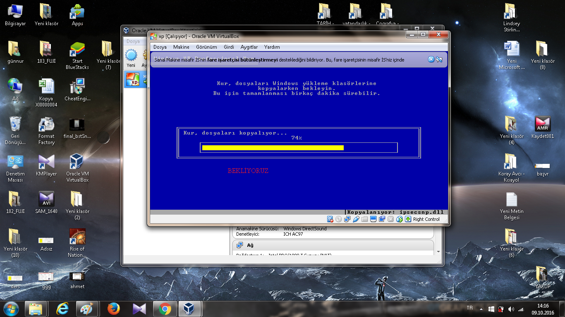Select the Lindsey Stirling folder icon
The image size is (565, 317).
[x=512, y=18]
